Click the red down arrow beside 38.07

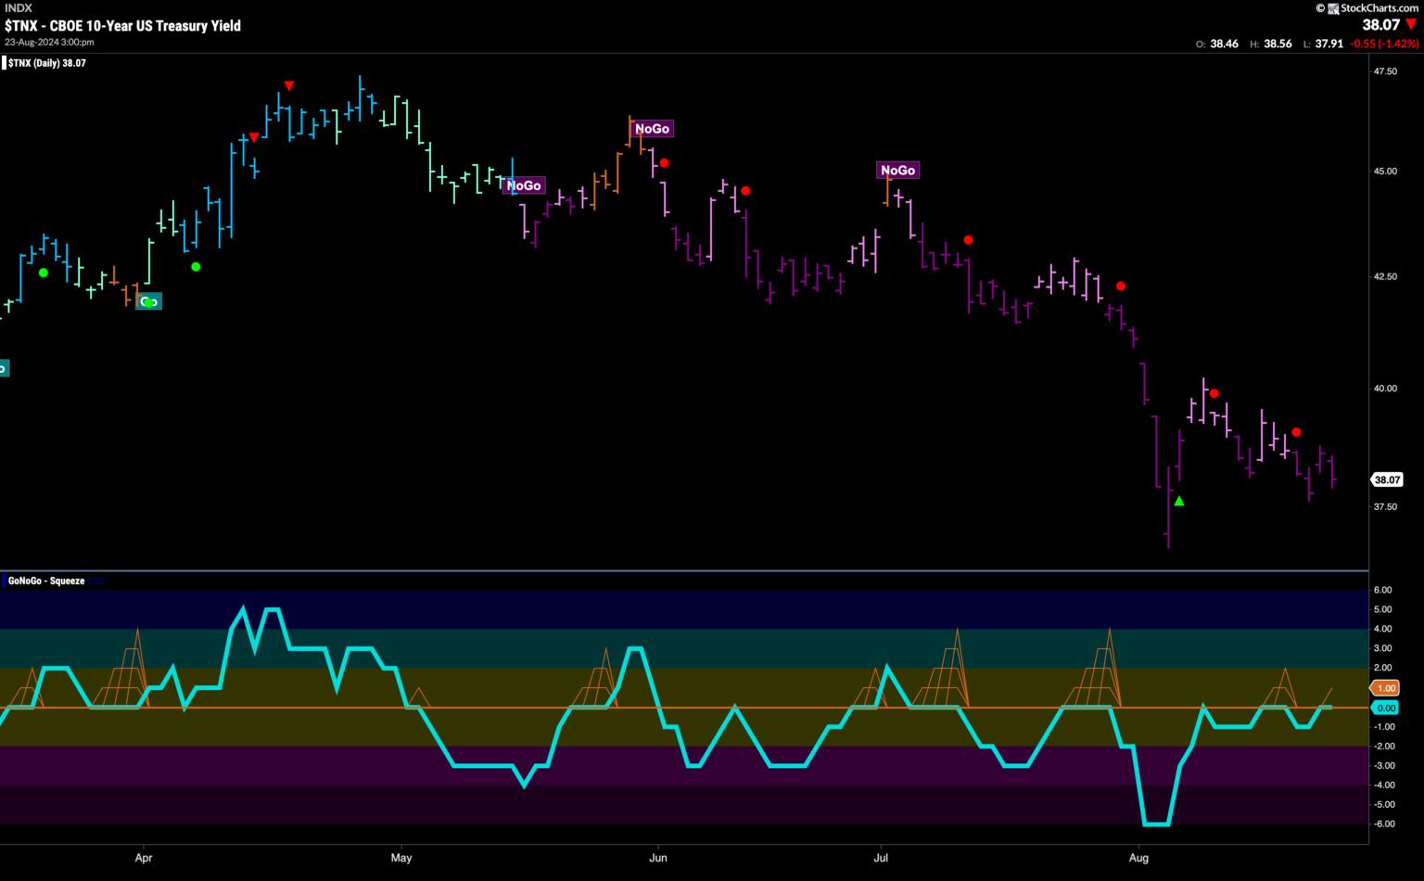point(1411,25)
